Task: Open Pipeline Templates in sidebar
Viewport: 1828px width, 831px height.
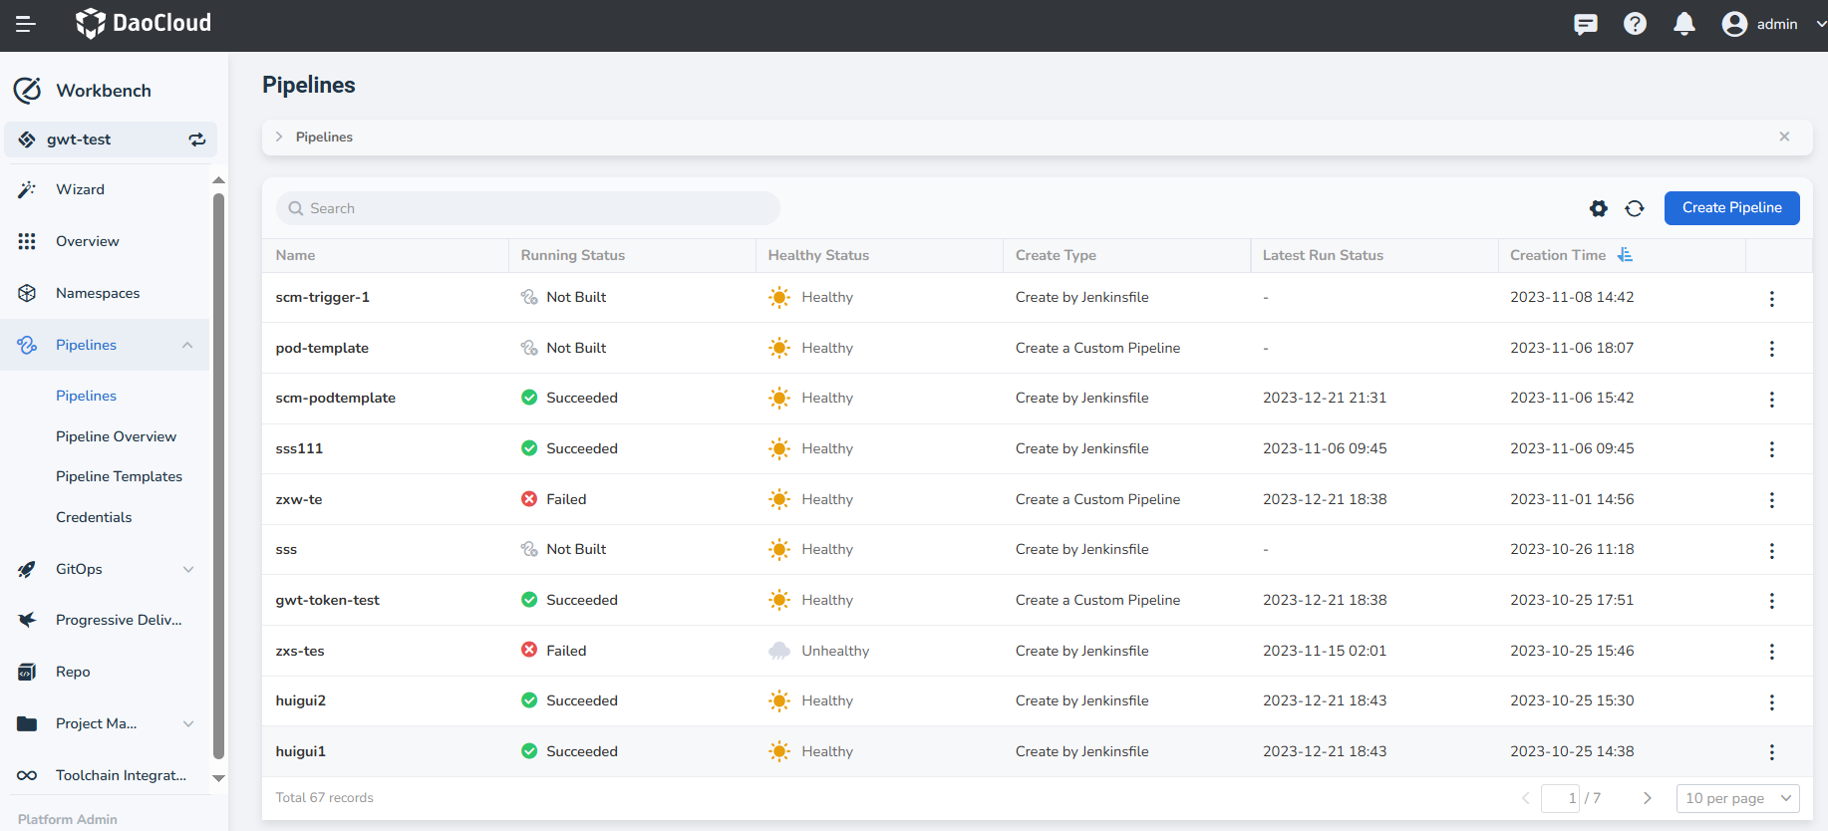Action: pyautogui.click(x=119, y=476)
